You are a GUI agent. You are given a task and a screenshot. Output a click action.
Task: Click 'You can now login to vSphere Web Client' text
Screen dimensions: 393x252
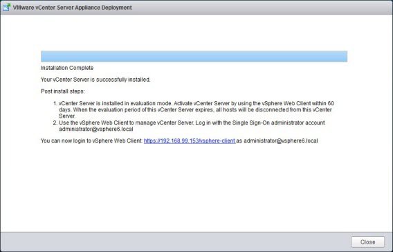[x=91, y=141]
